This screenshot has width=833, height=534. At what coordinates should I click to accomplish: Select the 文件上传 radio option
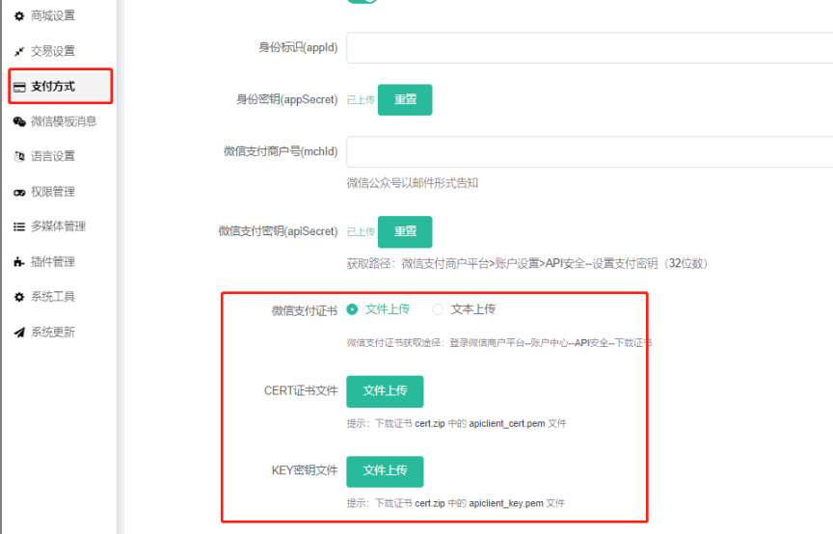[353, 309]
